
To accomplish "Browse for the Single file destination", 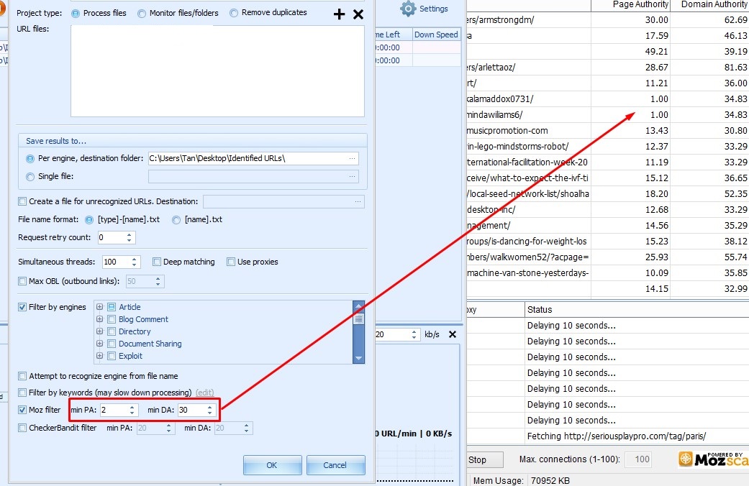I will coord(352,177).
